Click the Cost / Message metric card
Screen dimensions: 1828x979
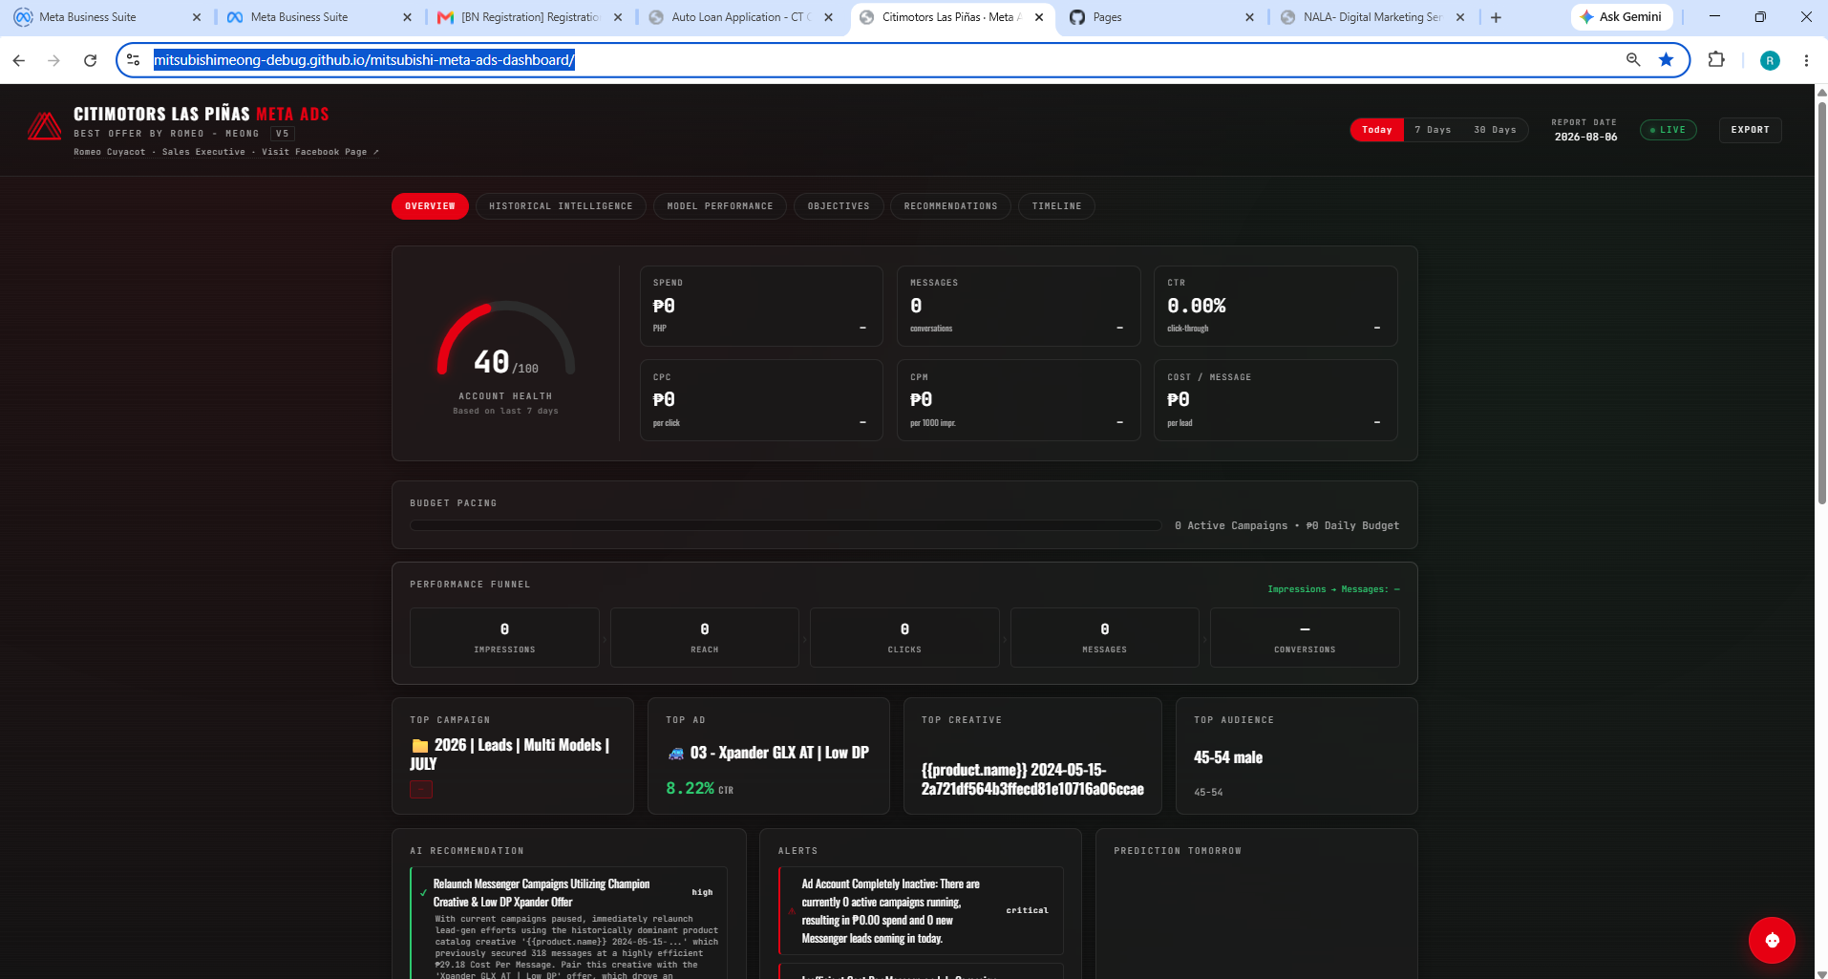(1275, 400)
